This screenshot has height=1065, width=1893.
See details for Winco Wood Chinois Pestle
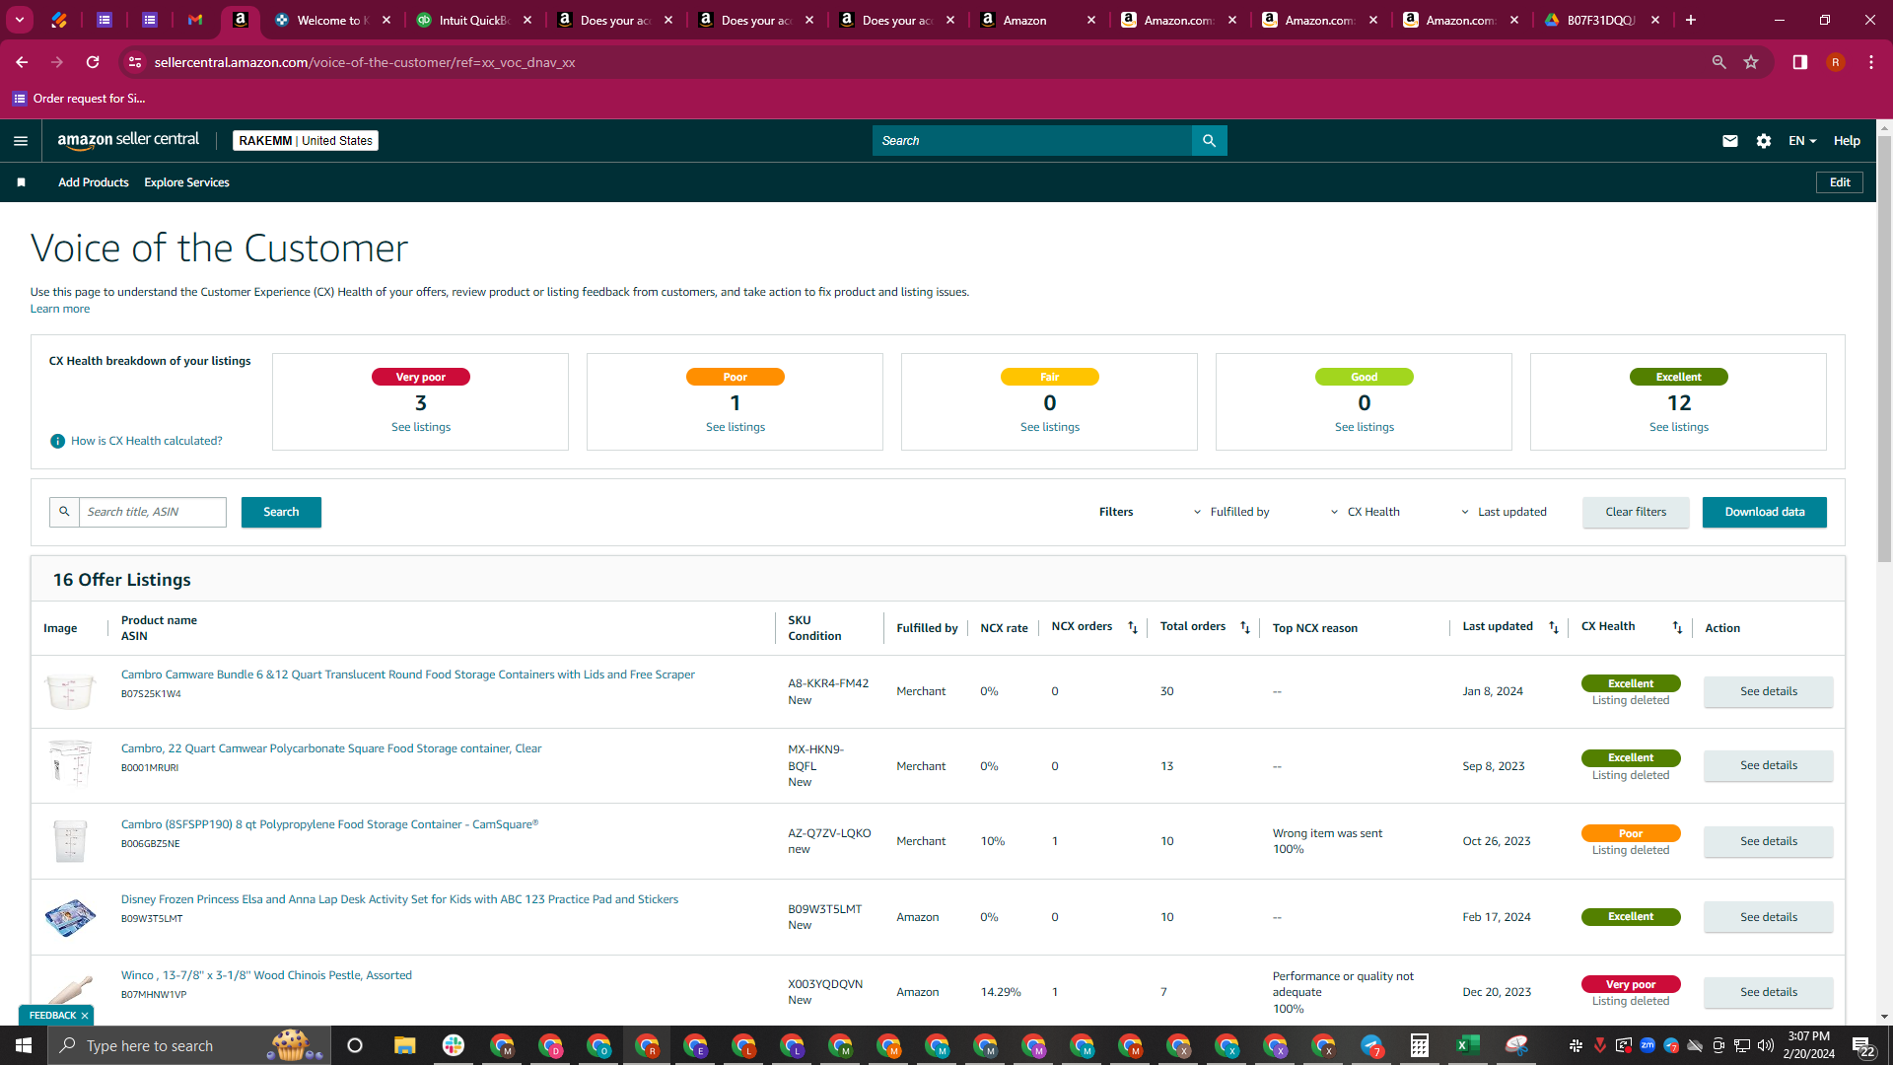pos(1769,992)
